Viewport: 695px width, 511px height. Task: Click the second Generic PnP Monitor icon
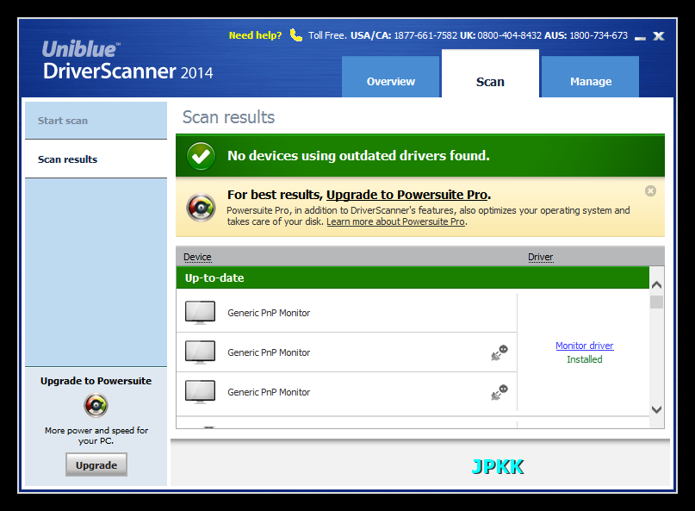click(x=201, y=352)
